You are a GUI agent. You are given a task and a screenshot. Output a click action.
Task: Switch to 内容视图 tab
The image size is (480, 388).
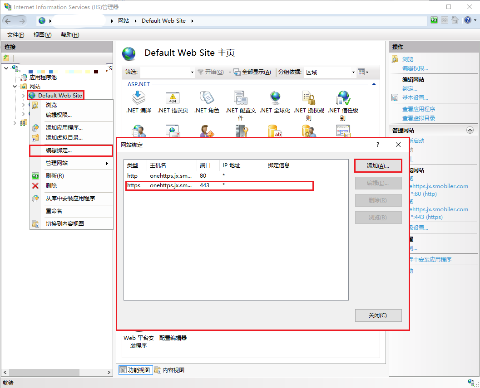(169, 370)
